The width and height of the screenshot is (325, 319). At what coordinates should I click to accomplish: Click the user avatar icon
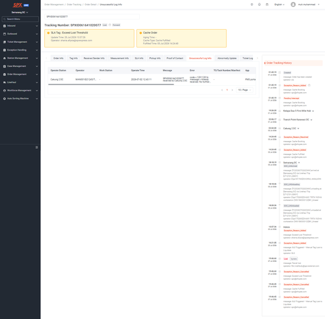(x=293, y=5)
